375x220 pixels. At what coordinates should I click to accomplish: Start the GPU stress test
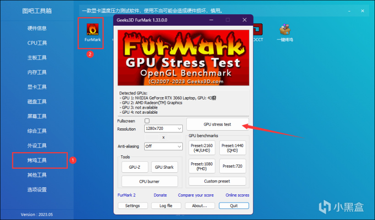pyautogui.click(x=217, y=124)
